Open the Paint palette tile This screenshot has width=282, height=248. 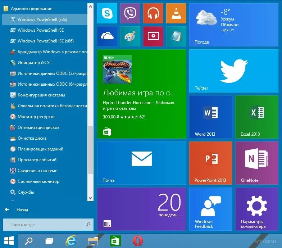coord(130,36)
